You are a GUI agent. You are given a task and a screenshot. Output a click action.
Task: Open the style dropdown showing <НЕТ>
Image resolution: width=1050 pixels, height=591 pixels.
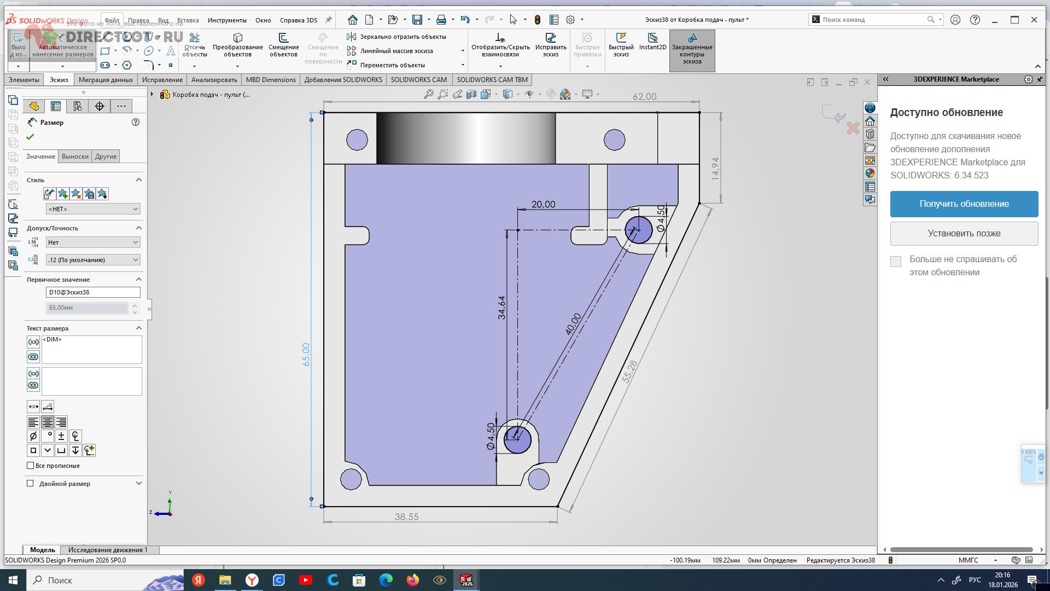(93, 209)
